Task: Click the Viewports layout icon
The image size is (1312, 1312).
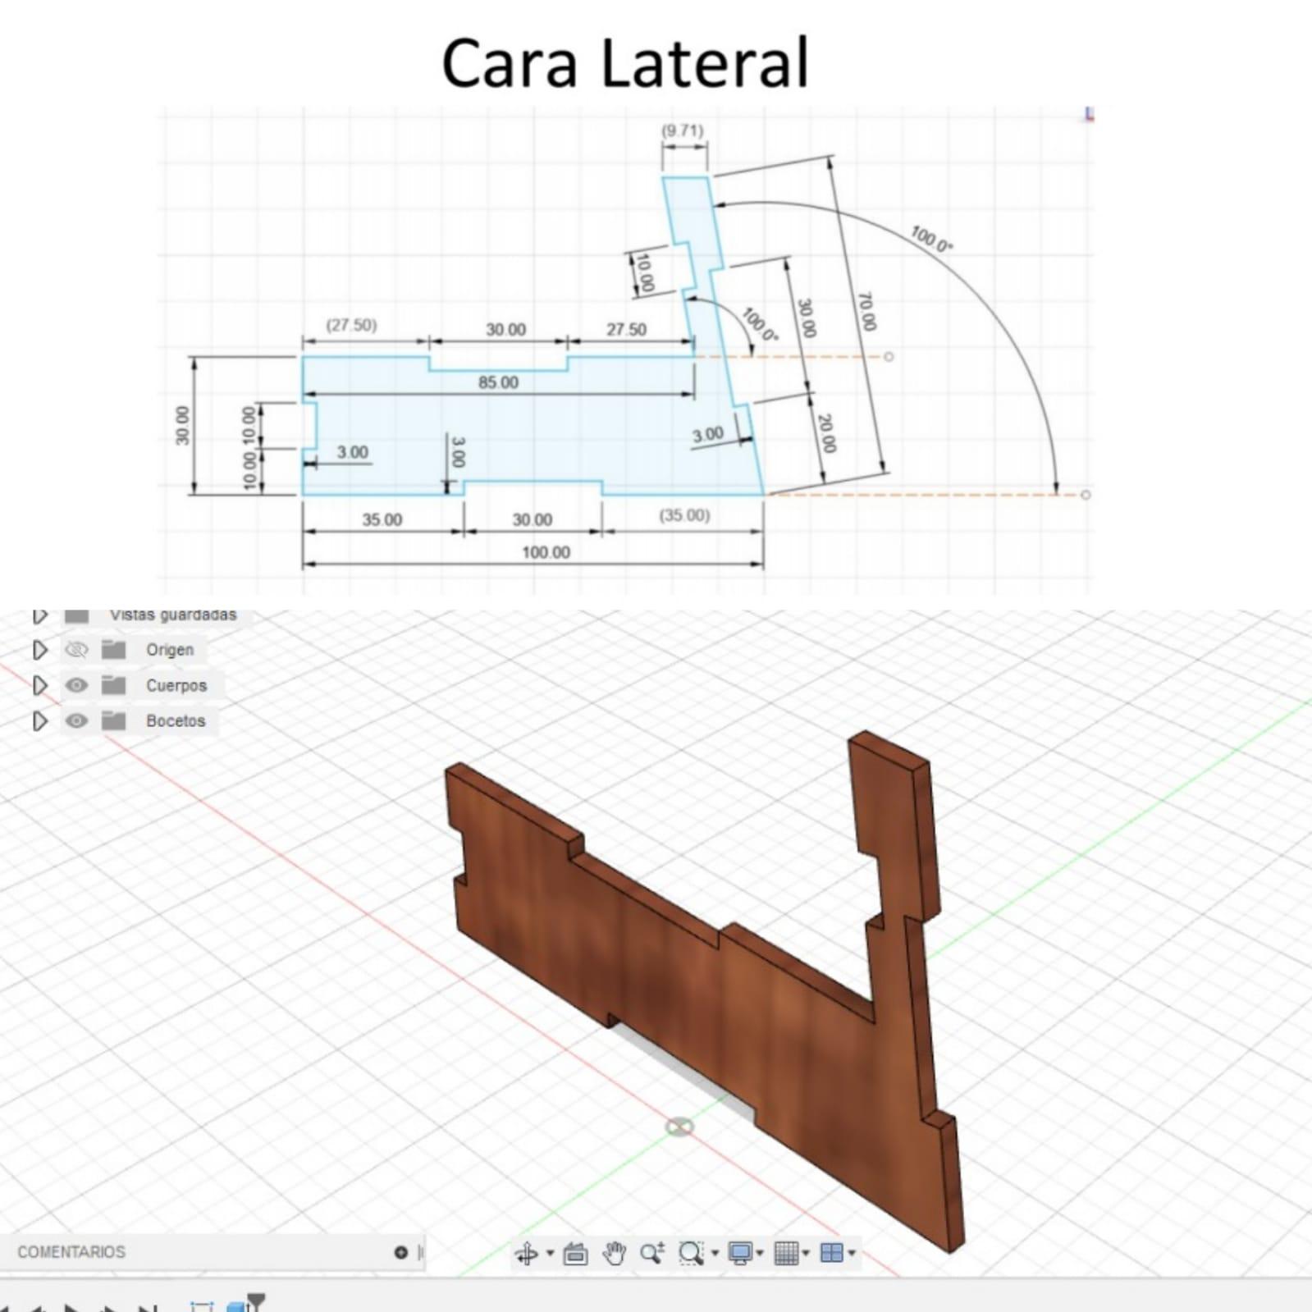Action: point(832,1253)
